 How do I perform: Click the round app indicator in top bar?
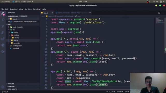(x=148, y=2)
